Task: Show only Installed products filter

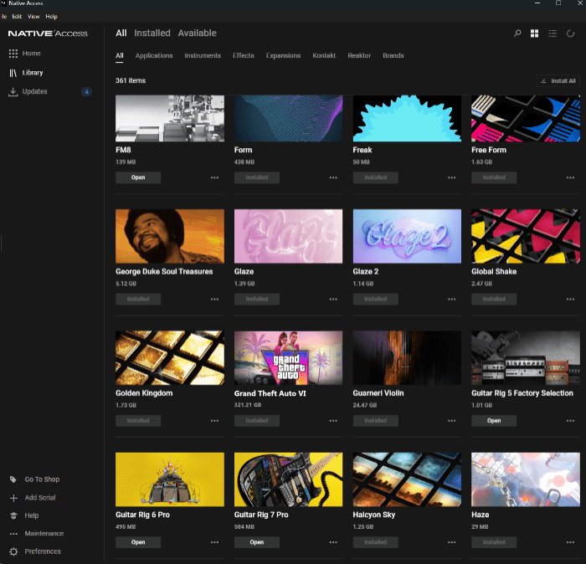Action: point(152,33)
